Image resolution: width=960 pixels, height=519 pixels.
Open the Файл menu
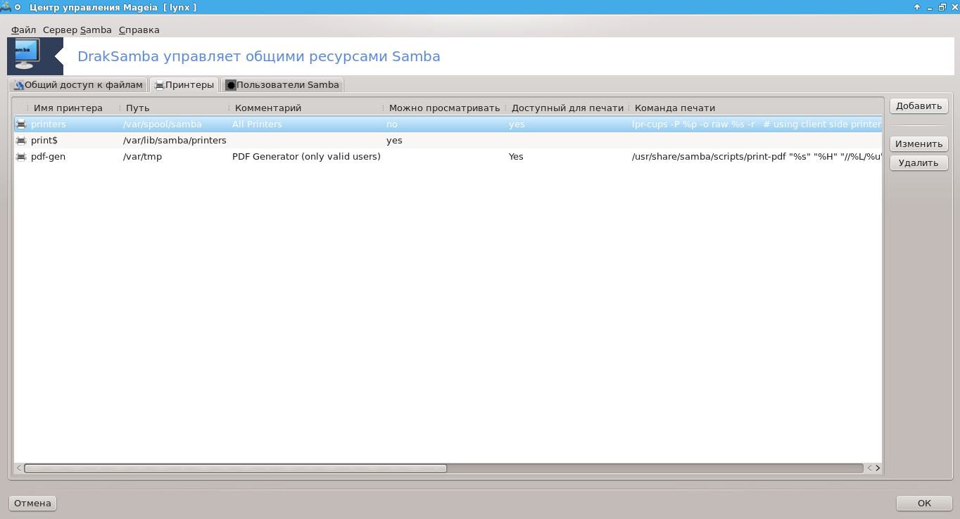24,30
